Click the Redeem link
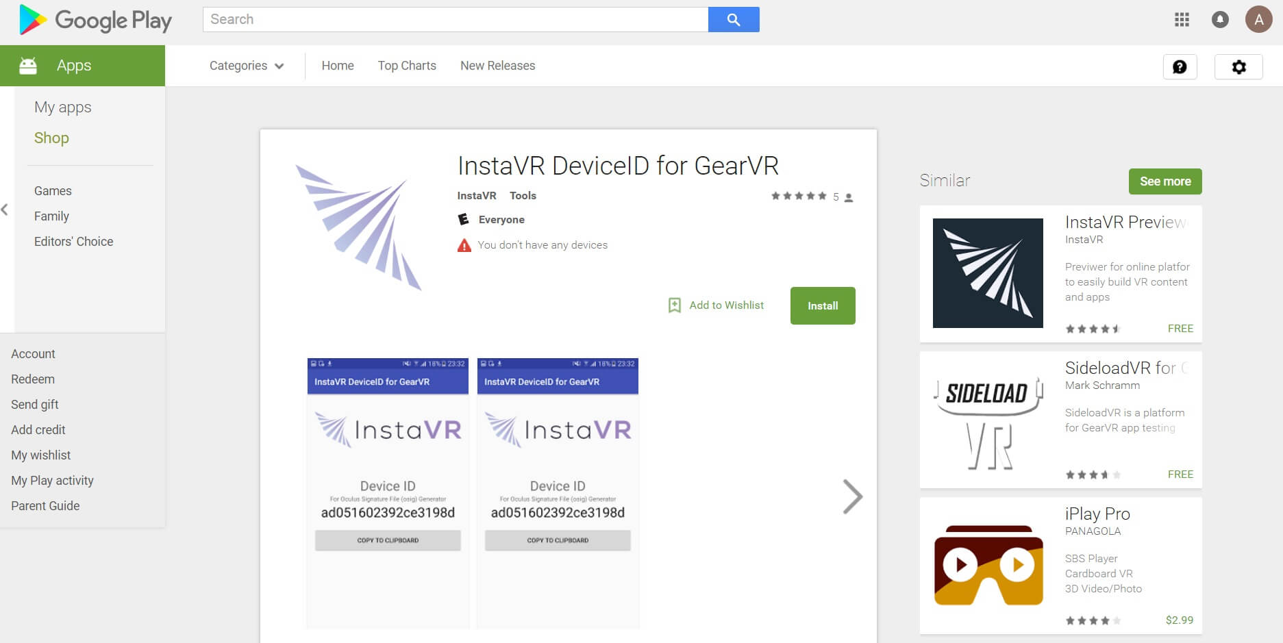The height and width of the screenshot is (643, 1283). (x=33, y=379)
